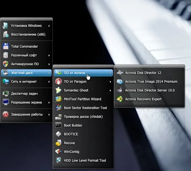Click the Recuva hard-hat icon
Screen dimensions: 191x171
point(59,143)
